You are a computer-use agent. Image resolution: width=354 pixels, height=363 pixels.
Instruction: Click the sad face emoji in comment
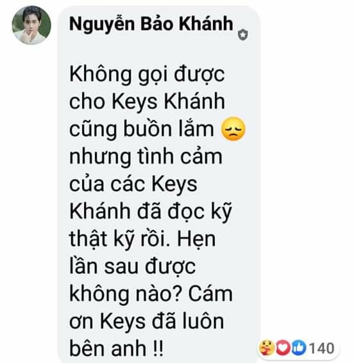[233, 129]
